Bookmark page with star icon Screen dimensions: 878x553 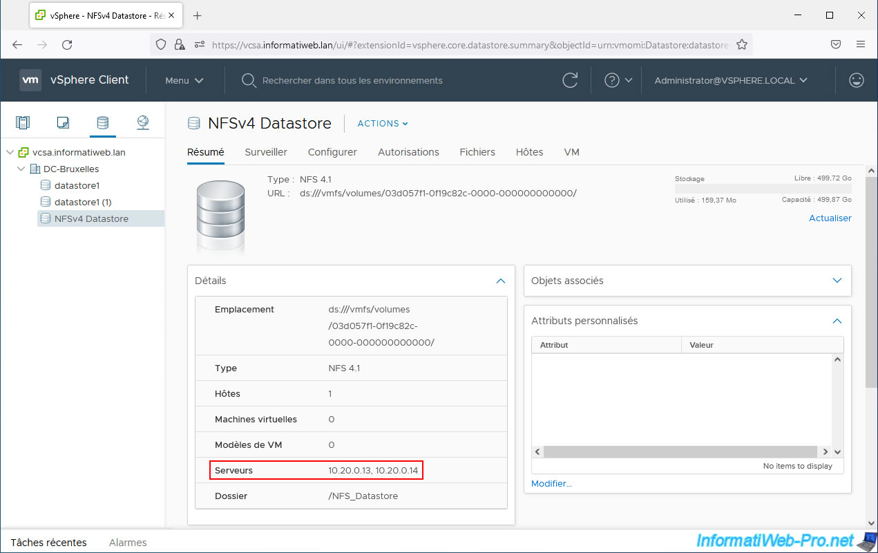click(x=742, y=44)
